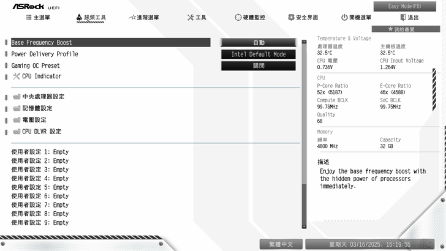The height and width of the screenshot is (251, 446).
Task: Click the Compute BCLK 99.76MHz value
Action: coord(327,107)
